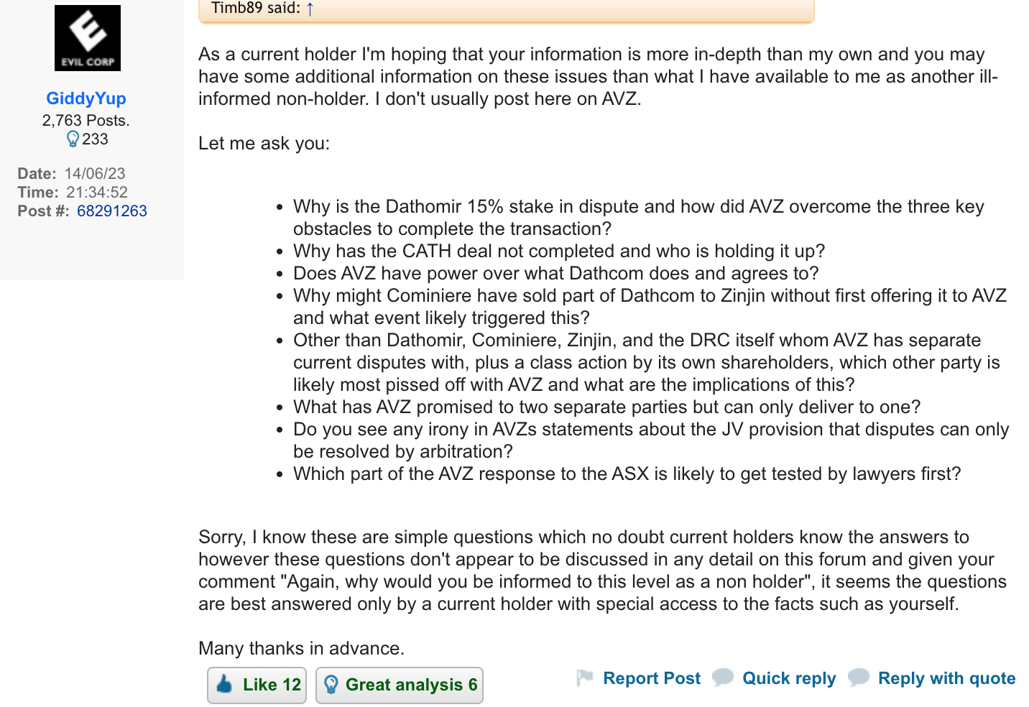This screenshot has height=707, width=1029.
Task: Expand the Timb89 quoted message header
Action: (506, 10)
